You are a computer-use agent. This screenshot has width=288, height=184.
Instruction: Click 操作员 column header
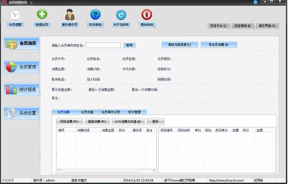[138, 130]
